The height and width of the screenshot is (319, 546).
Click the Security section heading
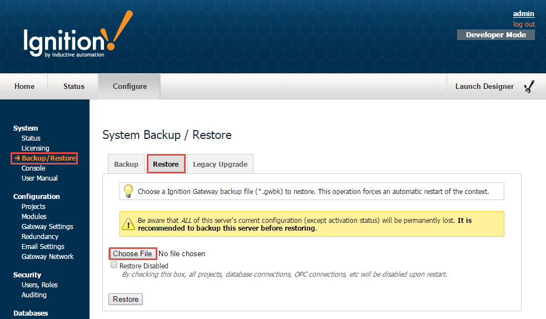(x=27, y=275)
